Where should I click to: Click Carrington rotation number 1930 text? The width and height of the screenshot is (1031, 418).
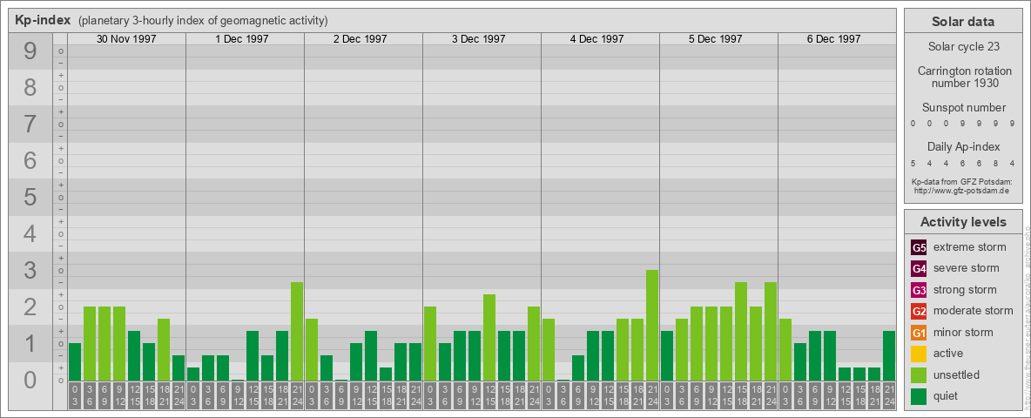965,77
